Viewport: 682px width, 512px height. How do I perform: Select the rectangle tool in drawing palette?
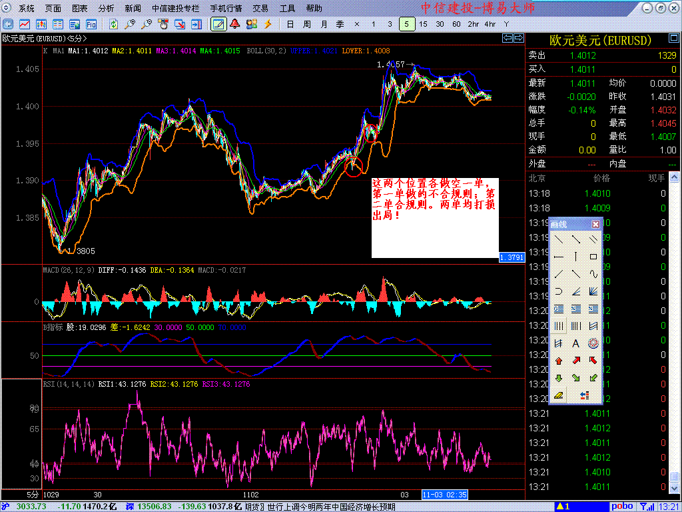click(593, 256)
